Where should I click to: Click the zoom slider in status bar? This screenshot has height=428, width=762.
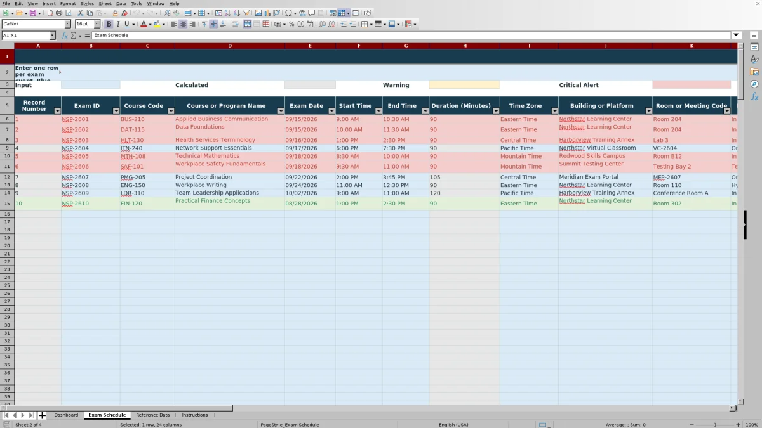714,425
